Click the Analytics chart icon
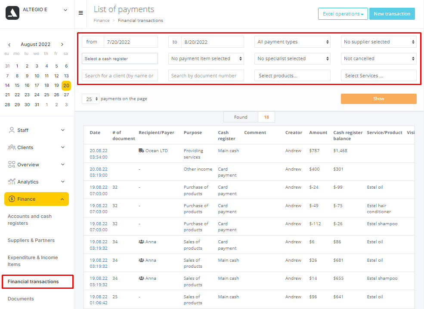The width and height of the screenshot is (424, 309). point(12,182)
